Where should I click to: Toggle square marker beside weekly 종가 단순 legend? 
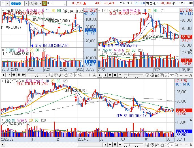click(120, 11)
